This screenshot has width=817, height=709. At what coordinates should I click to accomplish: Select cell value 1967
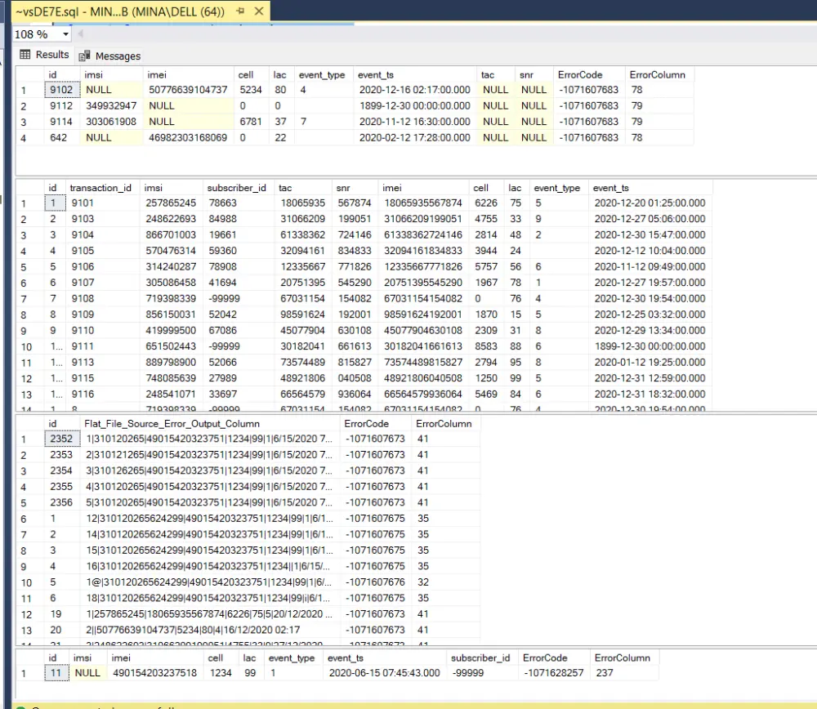[485, 283]
